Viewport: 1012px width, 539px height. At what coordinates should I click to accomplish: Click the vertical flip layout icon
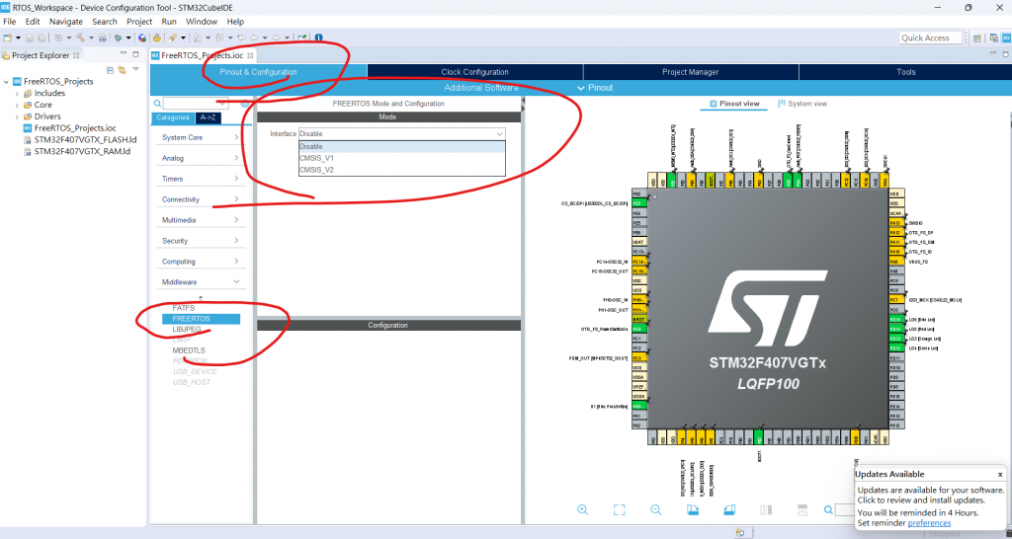point(766,510)
